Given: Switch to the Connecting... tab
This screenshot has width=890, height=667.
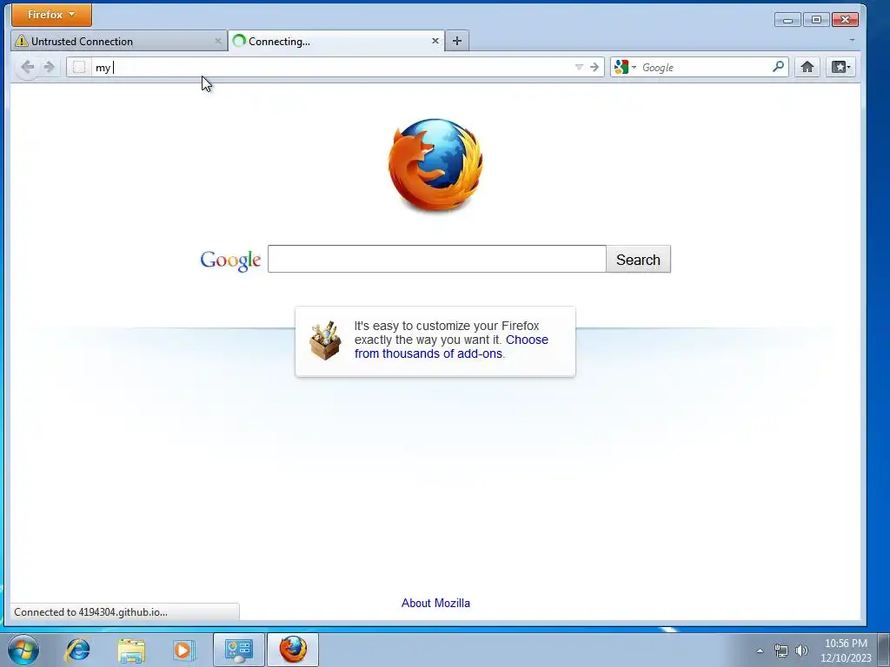Looking at the screenshot, I should 336,41.
